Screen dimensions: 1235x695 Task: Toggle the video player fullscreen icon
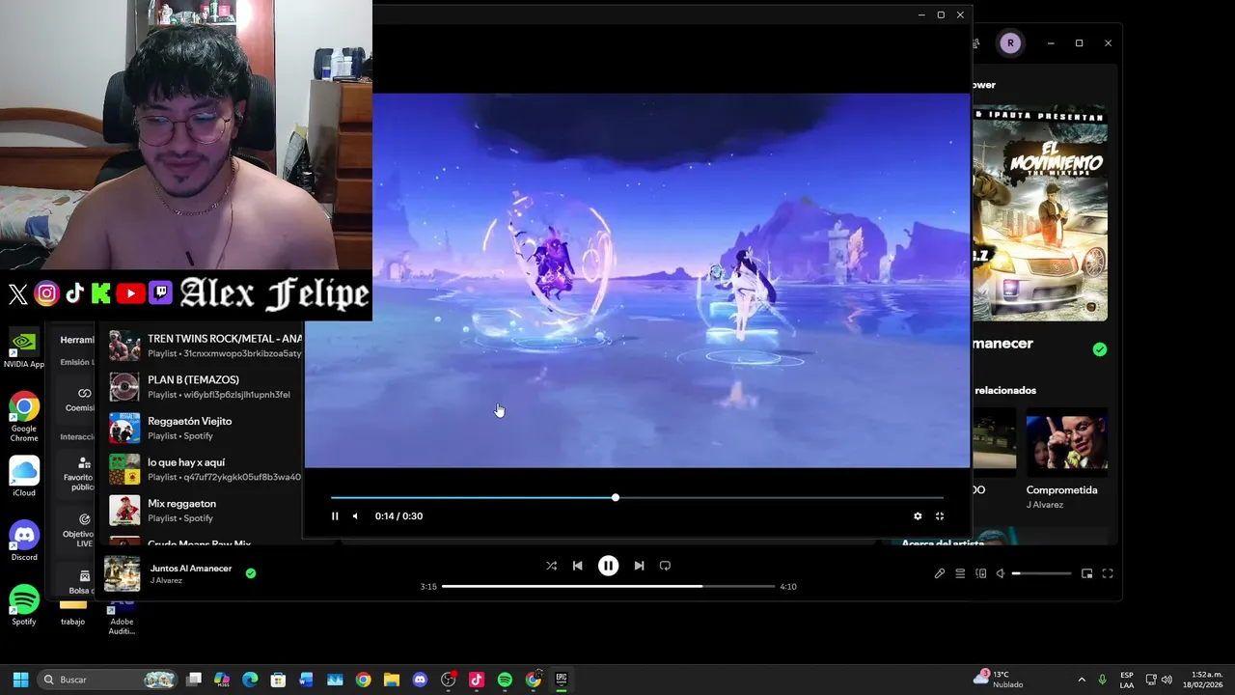pyautogui.click(x=940, y=516)
